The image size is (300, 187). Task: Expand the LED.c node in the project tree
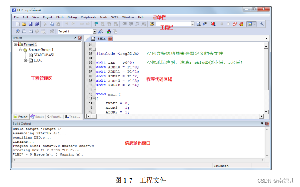pyautogui.click(x=25, y=60)
